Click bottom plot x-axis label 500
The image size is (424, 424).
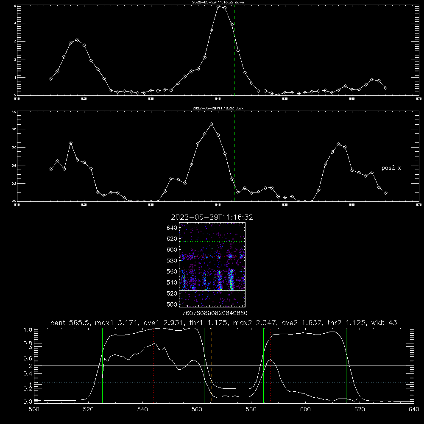pos(34,410)
